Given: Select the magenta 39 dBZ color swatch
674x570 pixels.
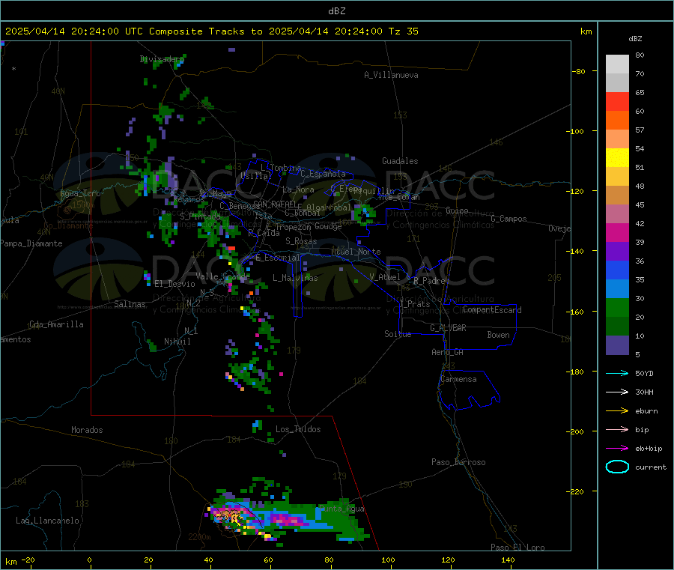Looking at the screenshot, I should pos(617,232).
